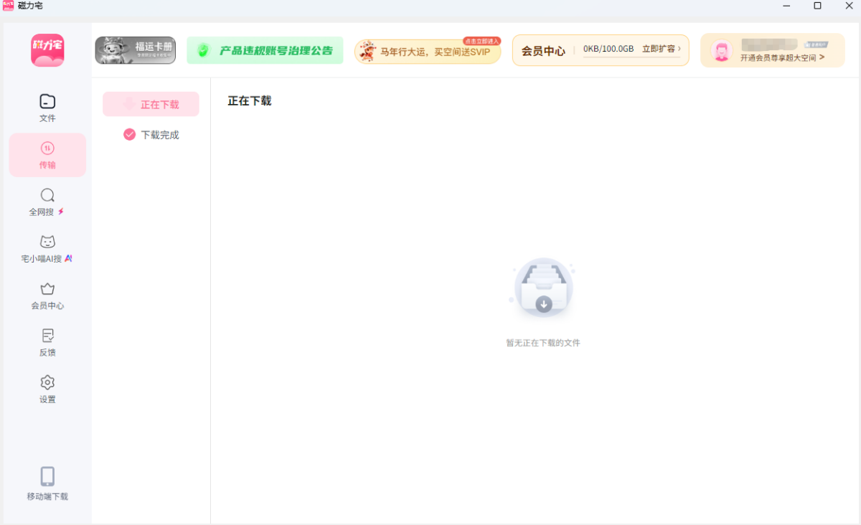Viewport: 861px width, 525px height.
Task: Click the 磁力宅 pink app logo
Action: (47, 50)
